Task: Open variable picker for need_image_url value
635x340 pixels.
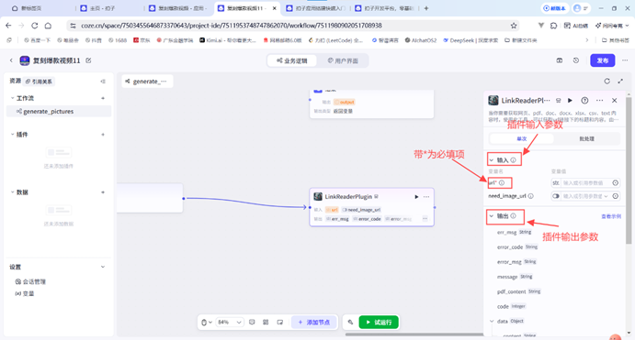Action: [615, 196]
